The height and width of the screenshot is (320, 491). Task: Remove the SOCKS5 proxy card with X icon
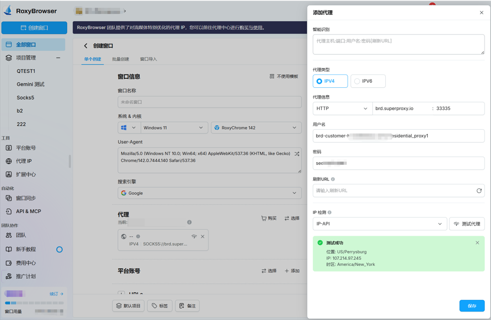pos(203,237)
